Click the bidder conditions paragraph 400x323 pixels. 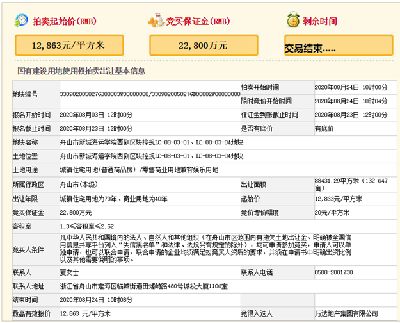pos(205,249)
